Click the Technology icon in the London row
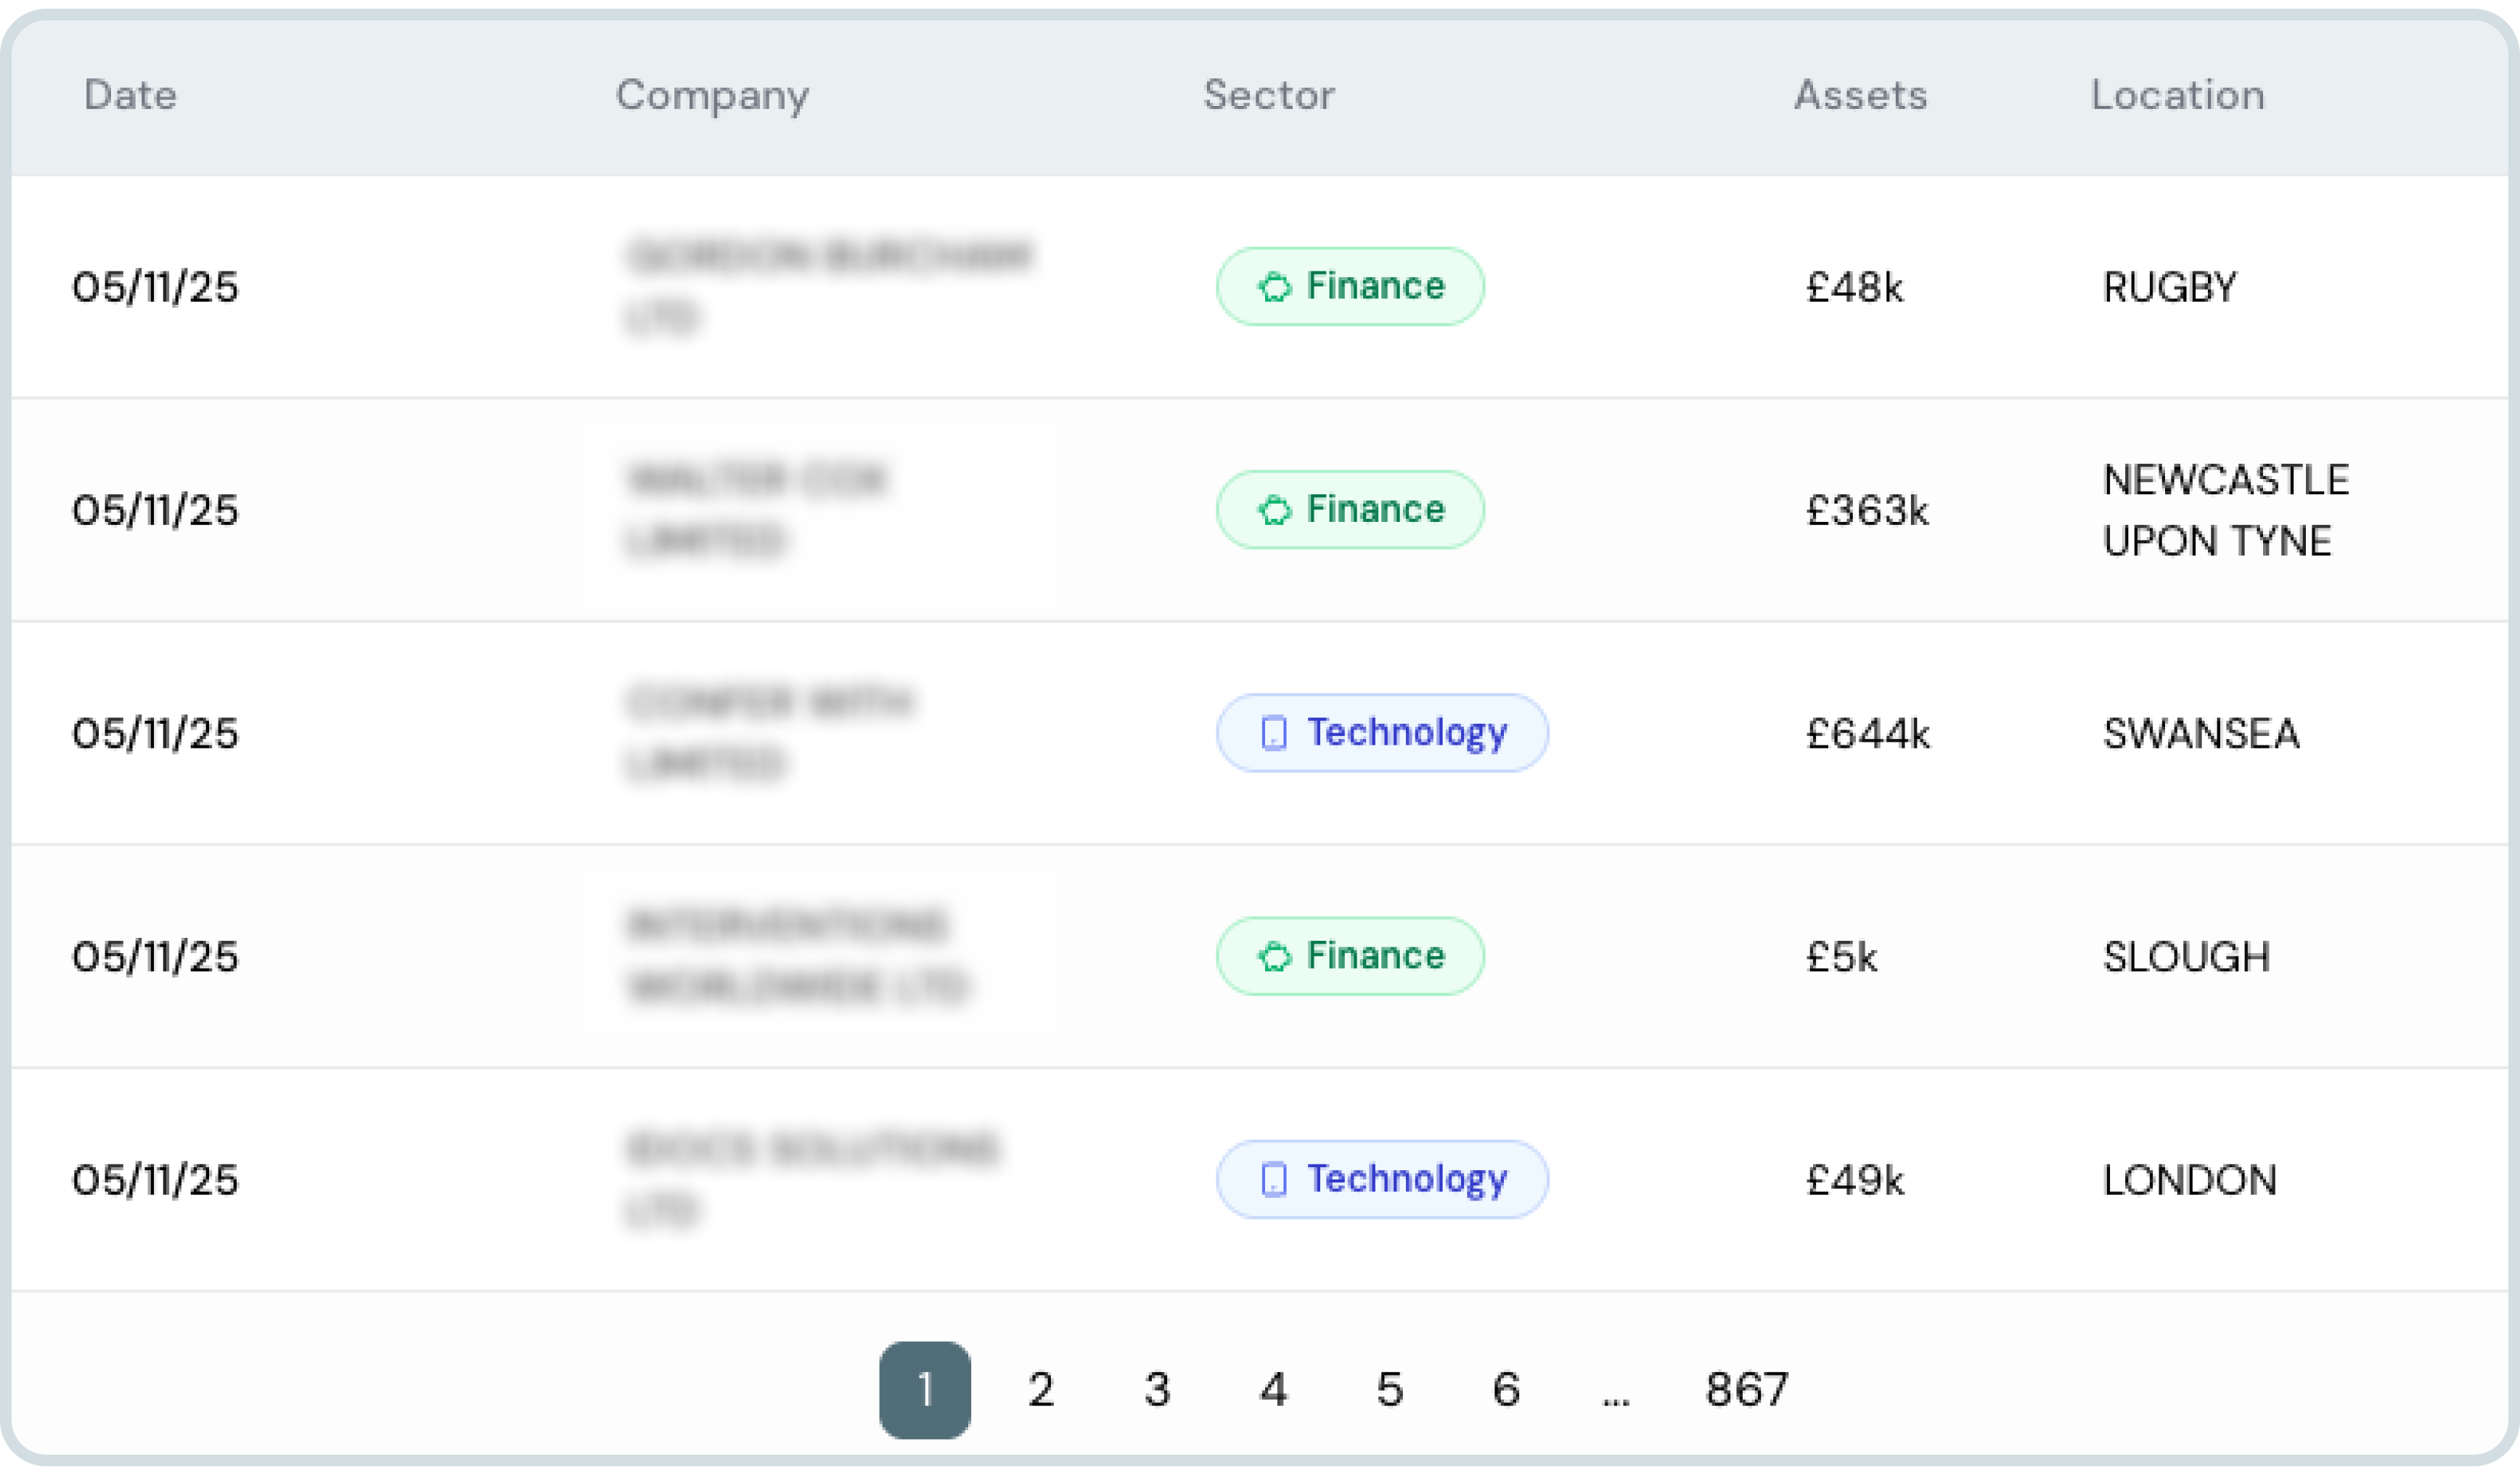 click(1274, 1179)
